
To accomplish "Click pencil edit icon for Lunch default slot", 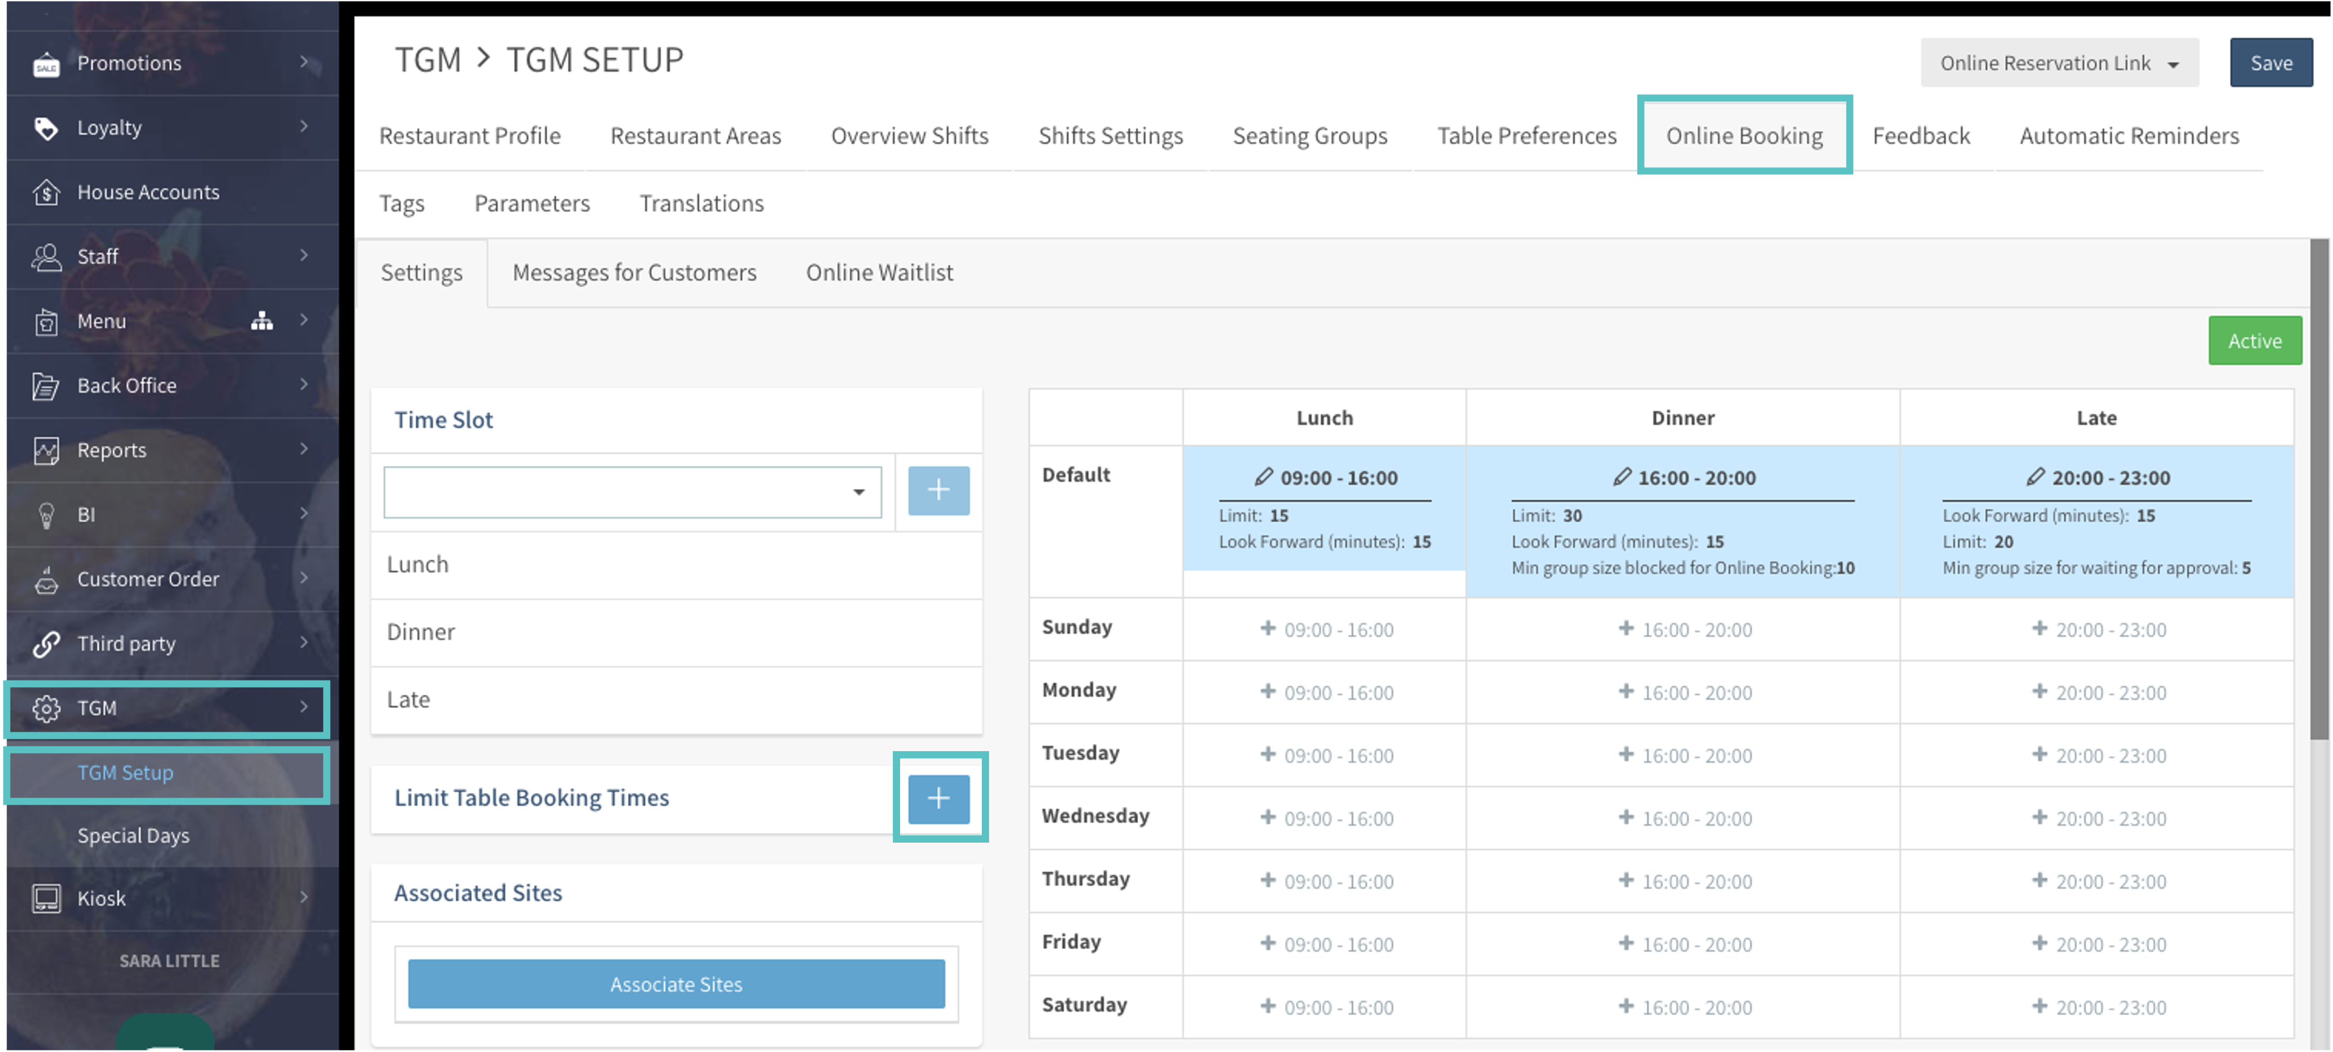I will 1263,477.
